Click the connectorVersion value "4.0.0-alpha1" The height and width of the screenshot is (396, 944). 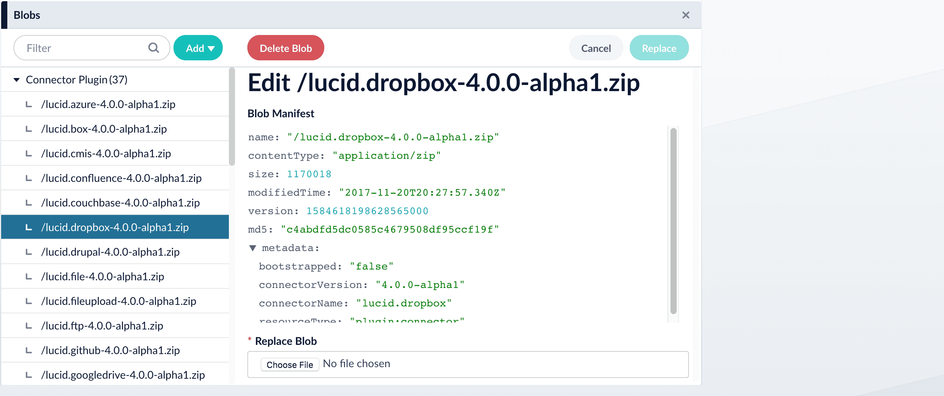420,285
